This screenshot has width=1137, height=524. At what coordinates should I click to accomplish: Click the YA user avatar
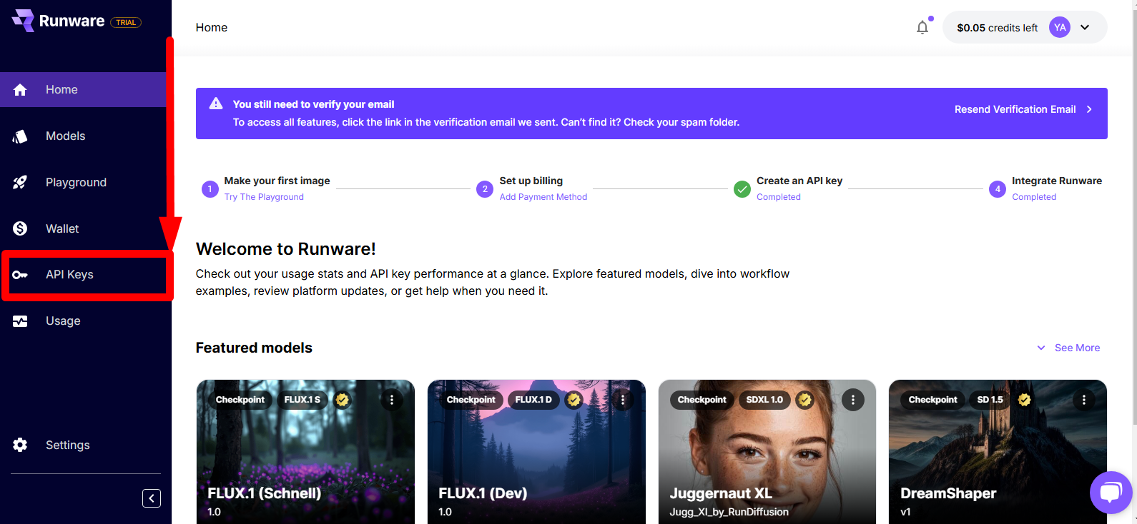[x=1060, y=27]
